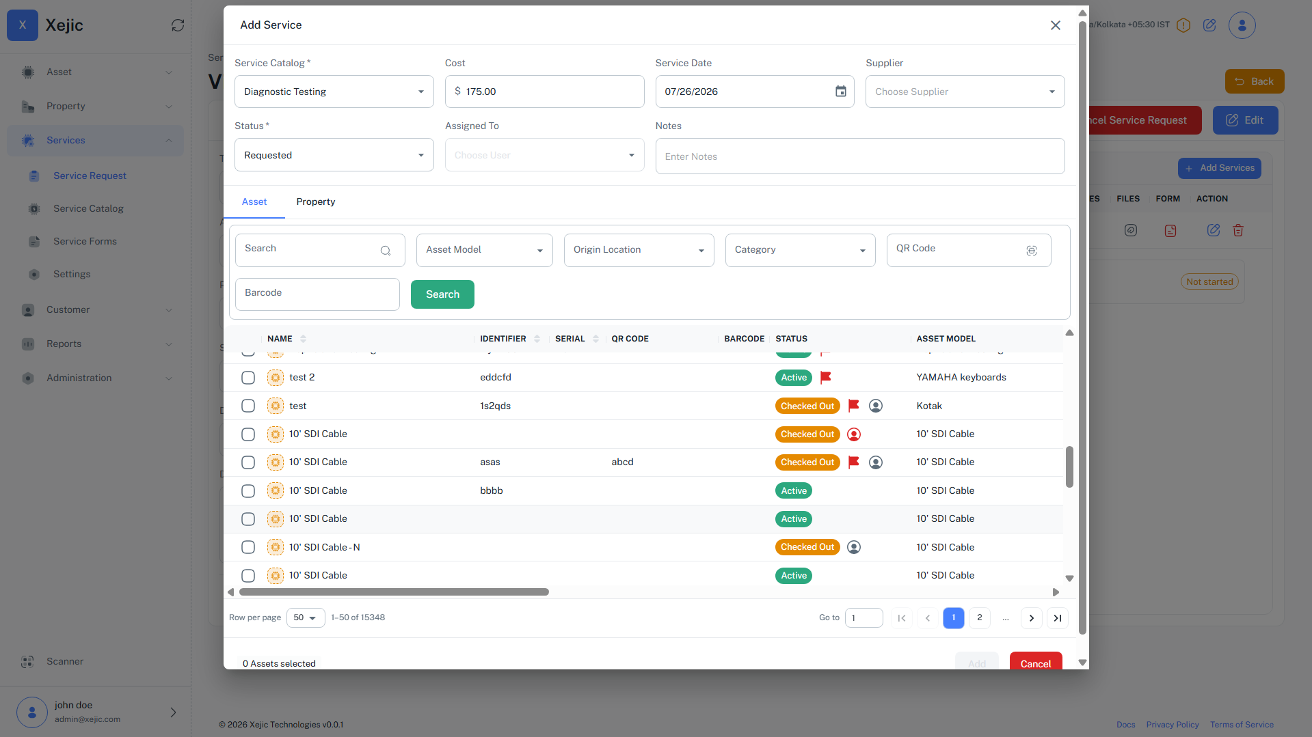The width and height of the screenshot is (1312, 737).
Task: Click the dialog vertical scrollbar
Action: 1082,328
